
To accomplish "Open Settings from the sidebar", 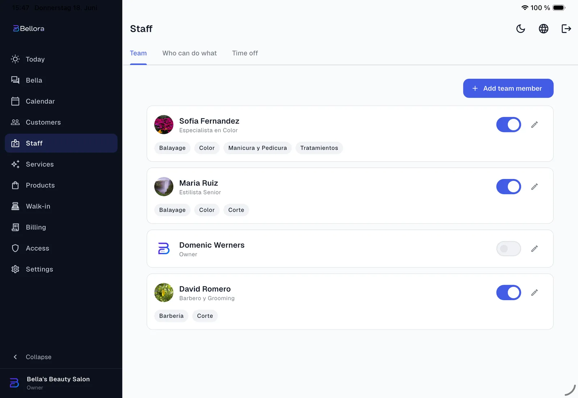I will click(61, 269).
